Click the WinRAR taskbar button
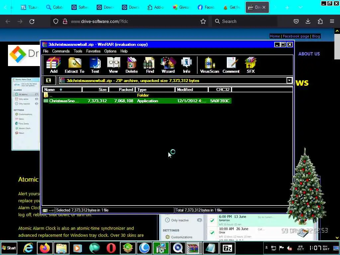This screenshot has height=255, width=340. pyautogui.click(x=193, y=248)
